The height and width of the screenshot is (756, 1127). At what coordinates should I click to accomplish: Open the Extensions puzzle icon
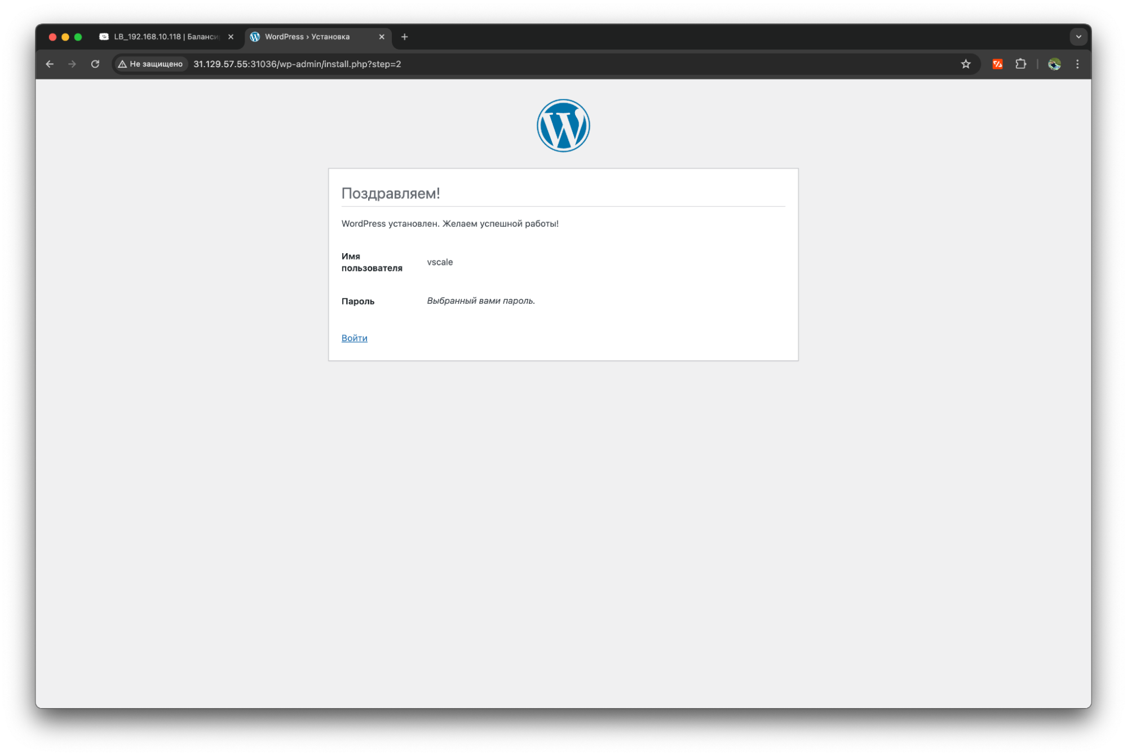coord(1020,64)
